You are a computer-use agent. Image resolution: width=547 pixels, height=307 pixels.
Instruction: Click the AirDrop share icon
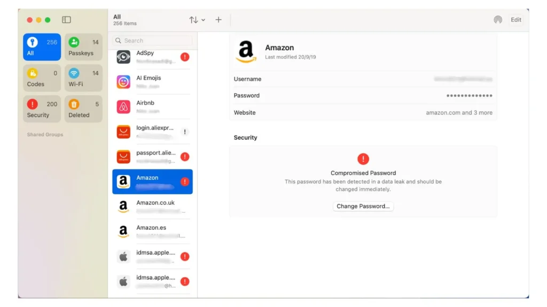[498, 20]
